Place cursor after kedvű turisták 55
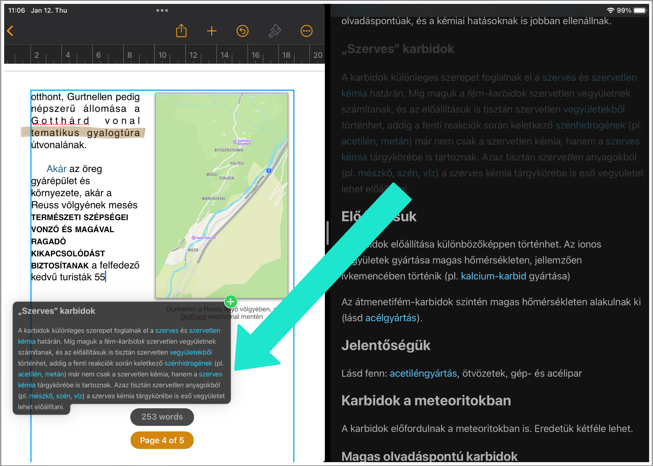 coord(106,277)
